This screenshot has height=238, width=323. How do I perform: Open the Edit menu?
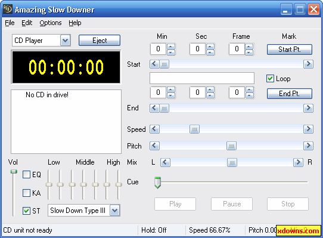(27, 23)
